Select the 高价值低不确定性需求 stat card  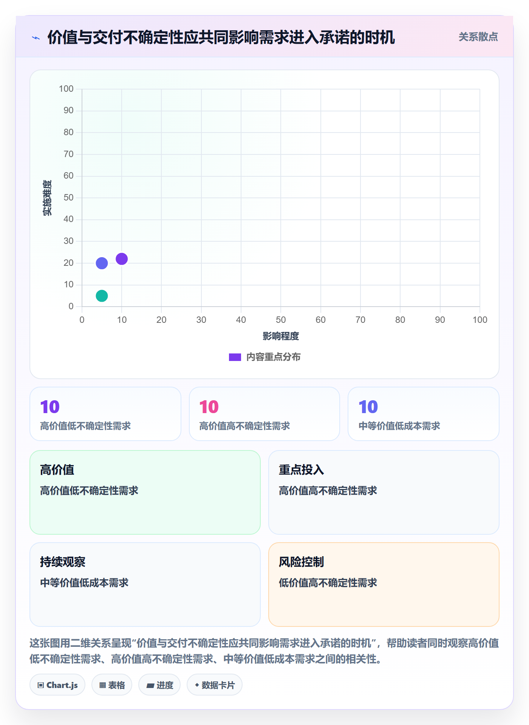105,414
